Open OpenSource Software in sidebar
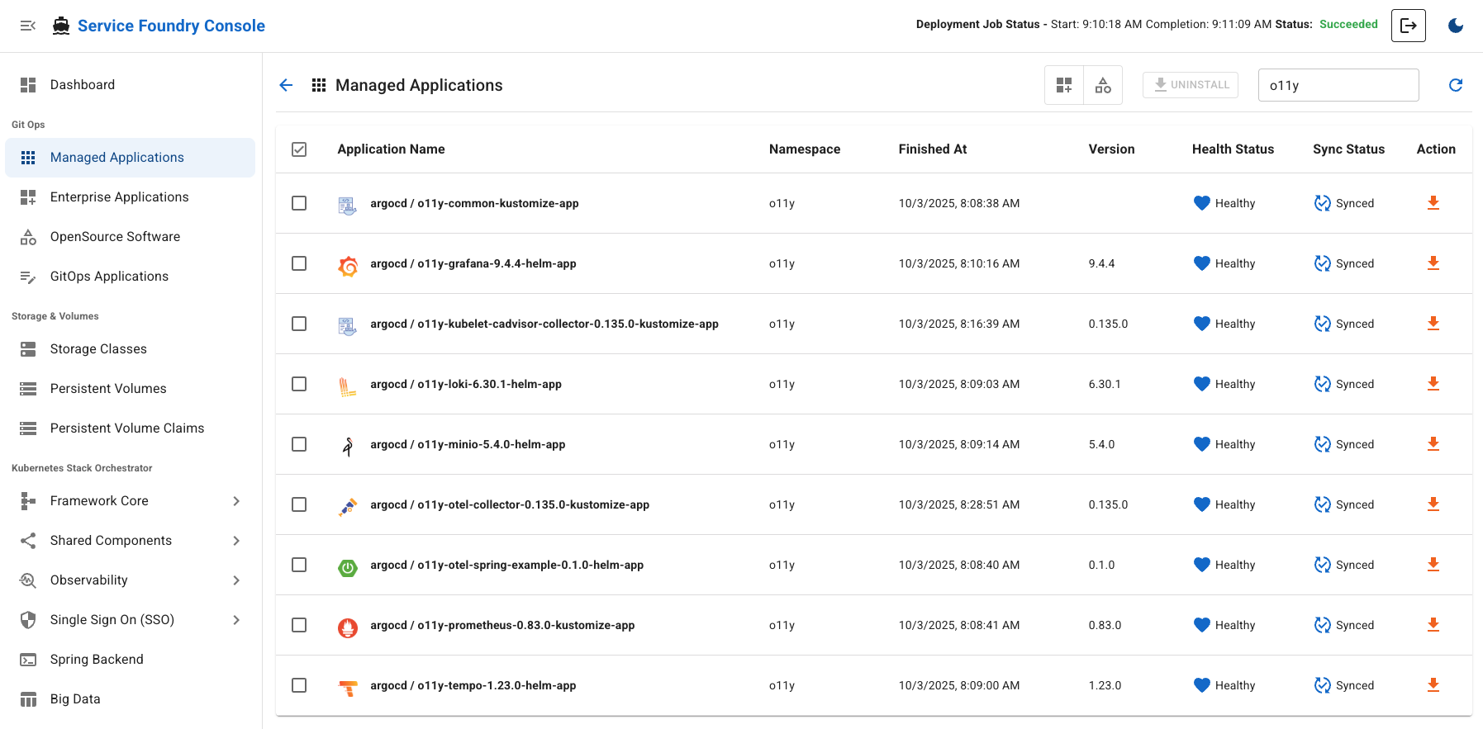Viewport: 1483px width, 729px height. coord(131,237)
